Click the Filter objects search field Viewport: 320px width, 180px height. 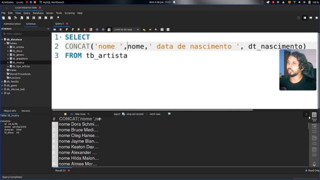(26, 34)
